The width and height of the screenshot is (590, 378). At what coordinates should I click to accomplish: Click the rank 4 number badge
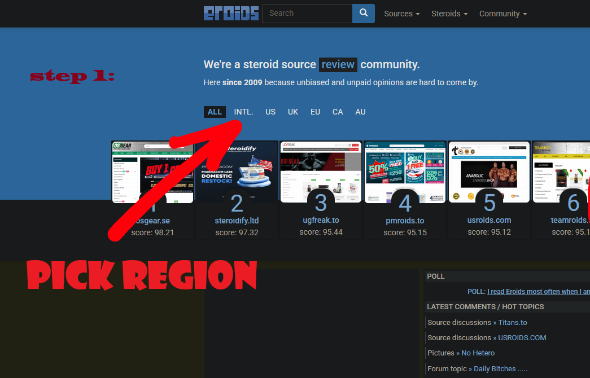tap(405, 204)
